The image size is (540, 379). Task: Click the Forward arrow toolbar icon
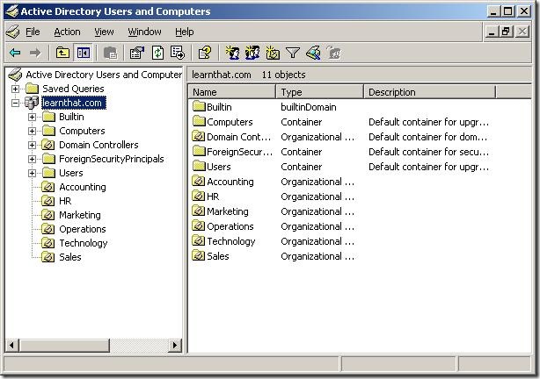point(35,53)
